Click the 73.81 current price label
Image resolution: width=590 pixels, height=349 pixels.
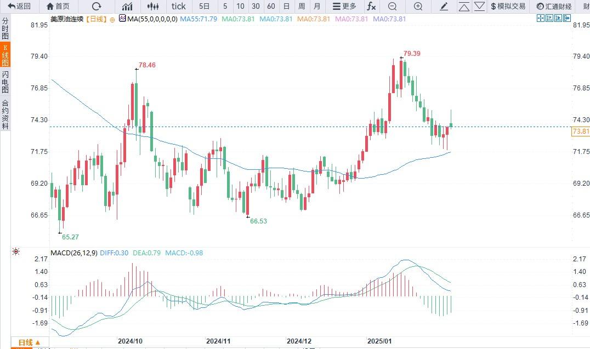[580, 131]
